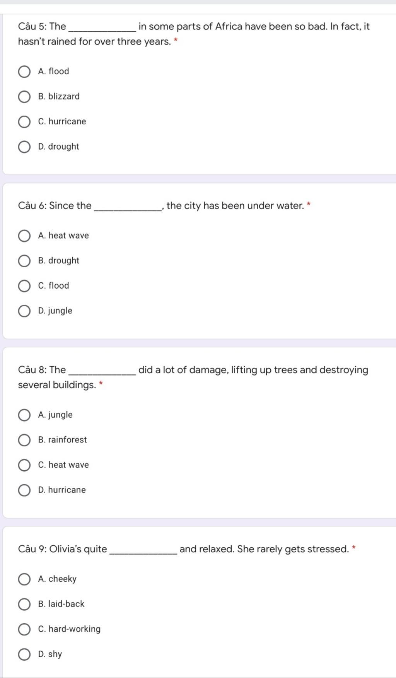Choose 'A. heat wave' for Câu 6

pos(24,236)
